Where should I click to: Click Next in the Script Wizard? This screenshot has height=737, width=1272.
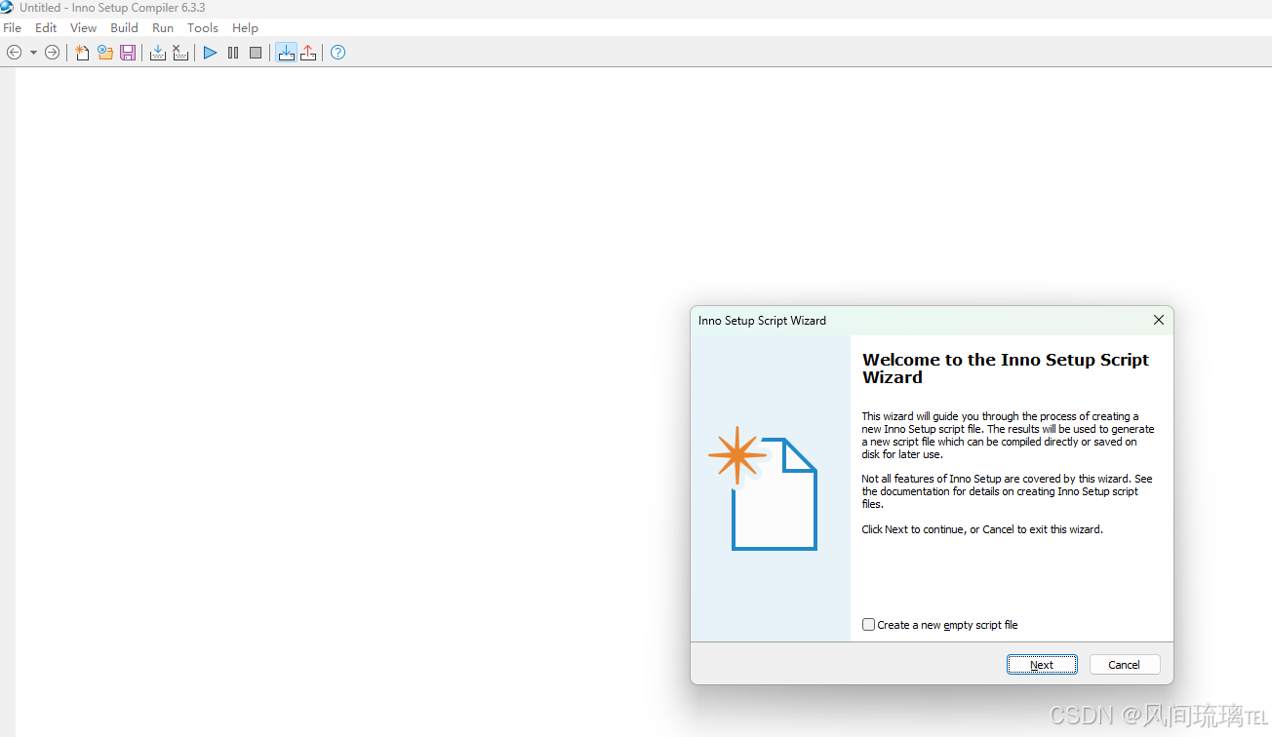coord(1042,665)
